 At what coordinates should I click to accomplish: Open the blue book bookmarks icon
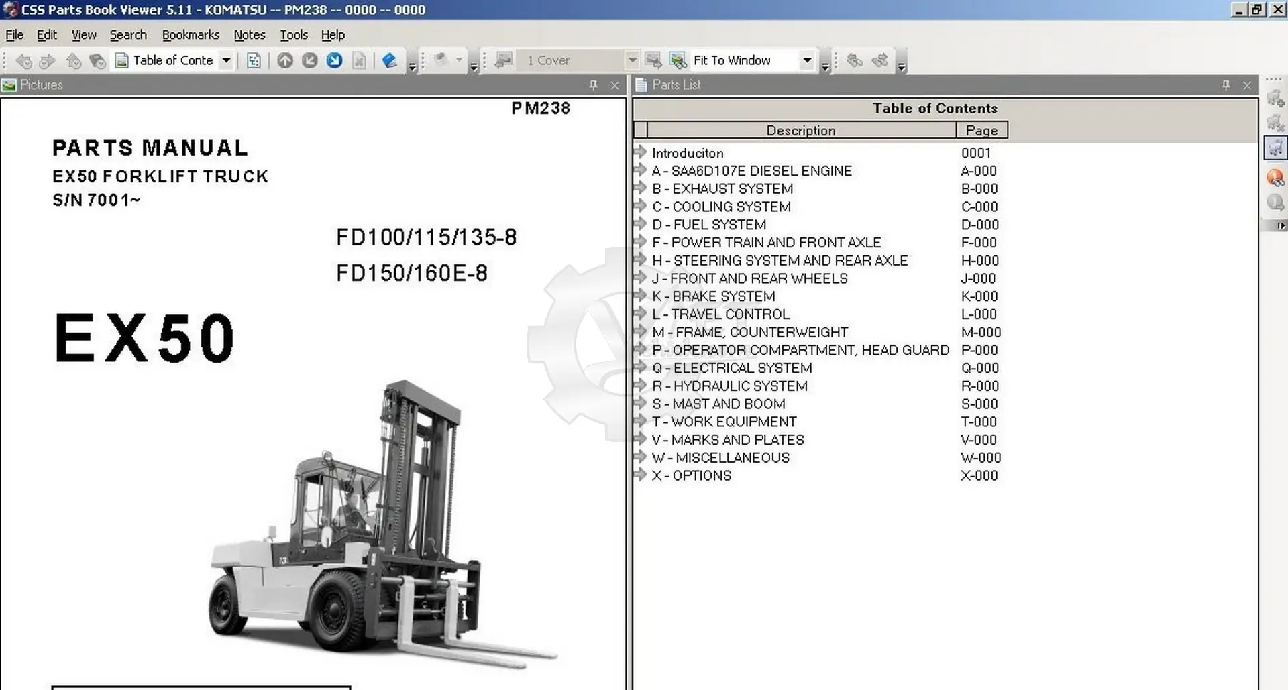click(x=389, y=60)
